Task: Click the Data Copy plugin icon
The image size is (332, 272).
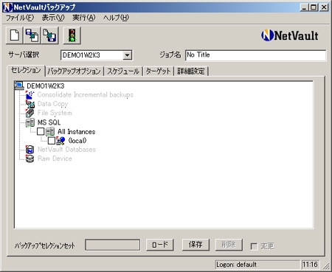Action: coord(30,104)
